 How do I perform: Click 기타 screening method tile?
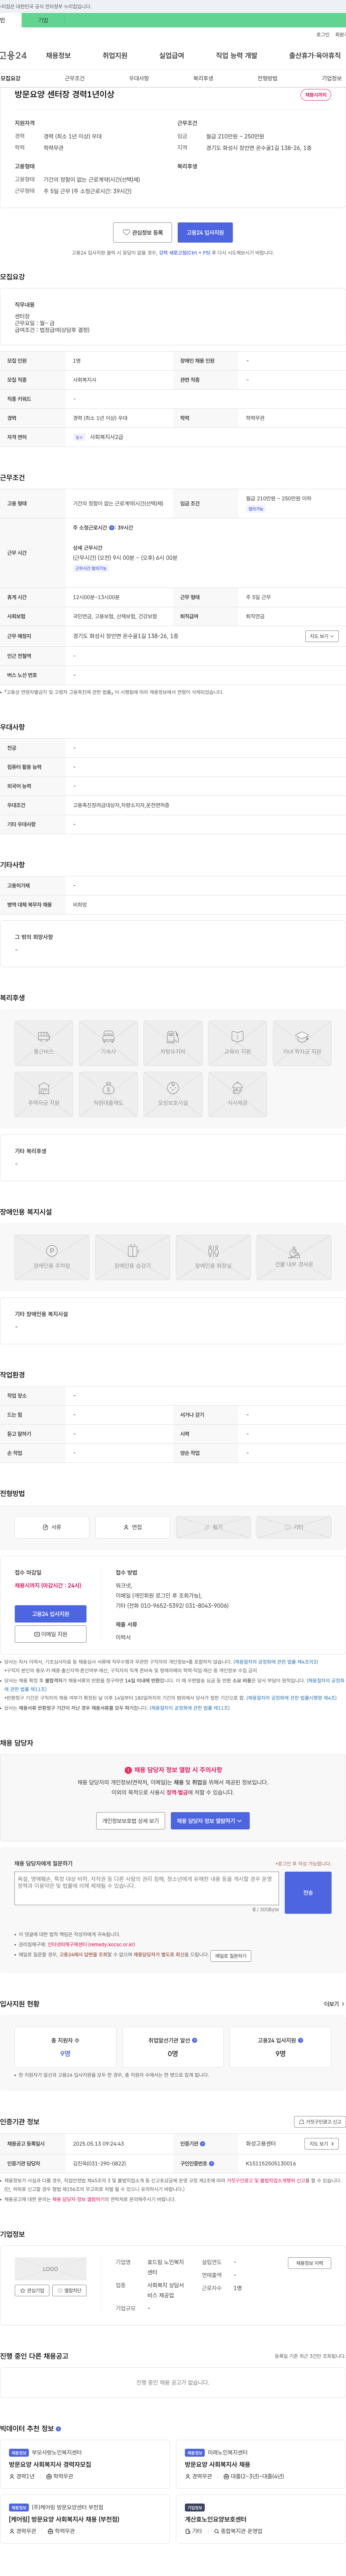[294, 1527]
